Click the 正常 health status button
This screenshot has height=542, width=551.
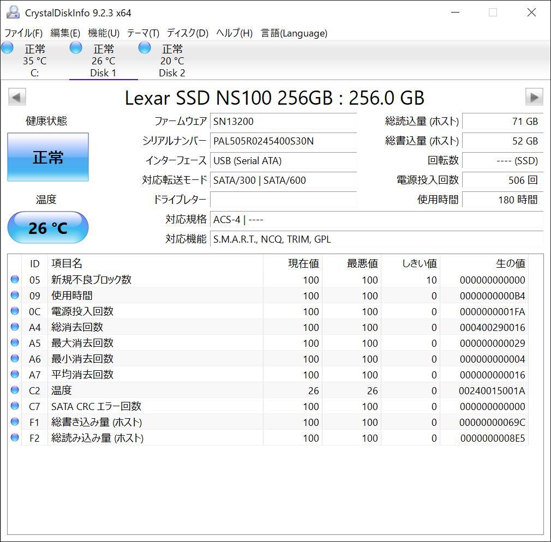(48, 158)
